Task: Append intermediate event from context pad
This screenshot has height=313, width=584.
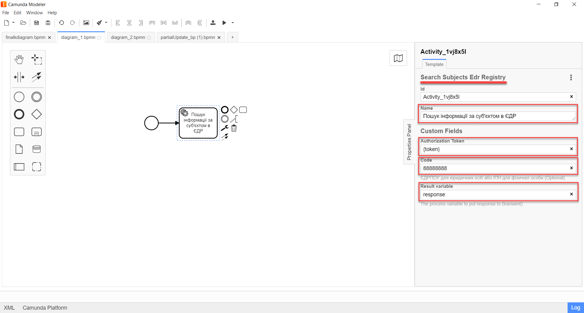Action: (225, 119)
